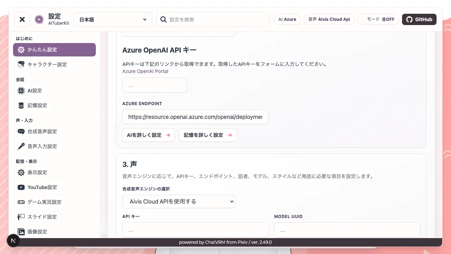Click the 表示設定 gear icon
451x254 pixels.
pos(21,173)
